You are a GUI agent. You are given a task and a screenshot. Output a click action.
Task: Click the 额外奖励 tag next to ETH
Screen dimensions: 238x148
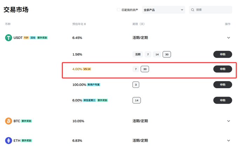point(27,141)
